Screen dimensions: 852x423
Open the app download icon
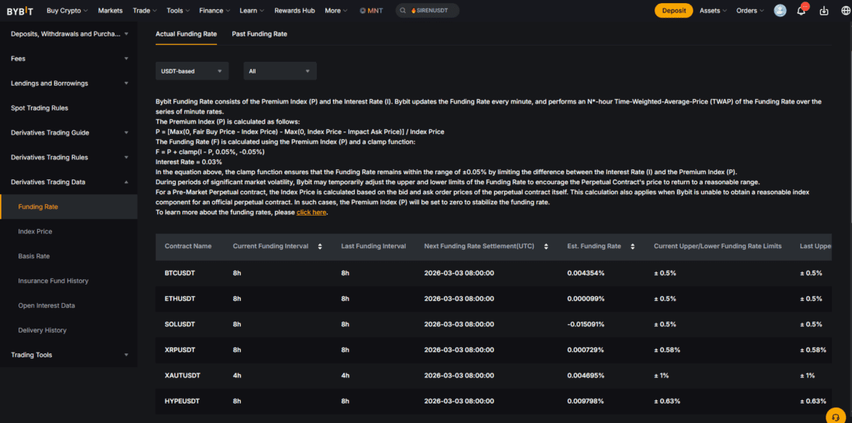tap(823, 11)
